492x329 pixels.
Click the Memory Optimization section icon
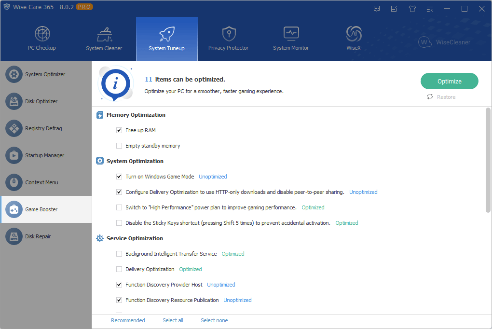[x=100, y=115]
